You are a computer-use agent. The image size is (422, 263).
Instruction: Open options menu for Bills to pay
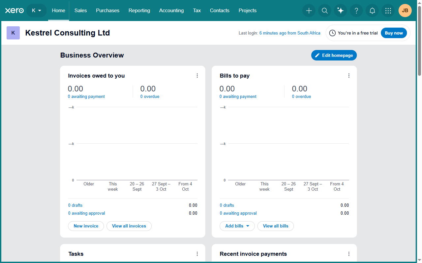click(349, 76)
